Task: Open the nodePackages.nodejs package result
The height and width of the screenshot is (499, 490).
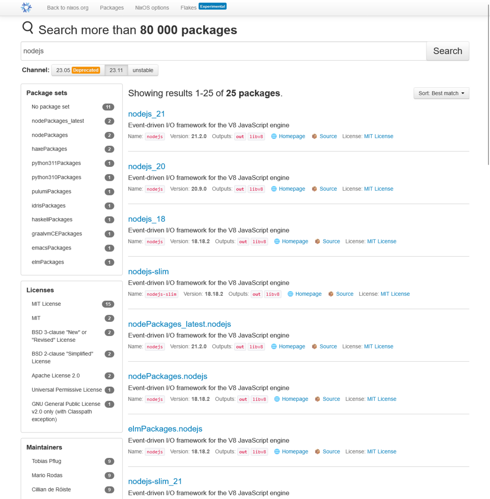Action: pyautogui.click(x=167, y=376)
